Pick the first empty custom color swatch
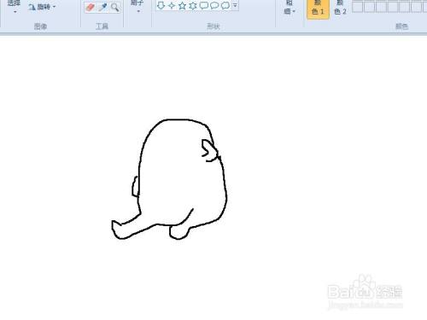Screen dimensions: 427x320 pos(358,7)
